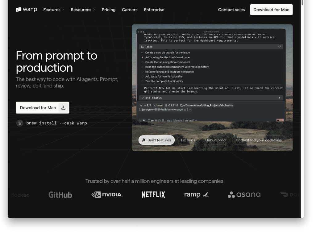Click the Tasks list icon in terminal
316x234 pixels.
pyautogui.click(x=143, y=47)
